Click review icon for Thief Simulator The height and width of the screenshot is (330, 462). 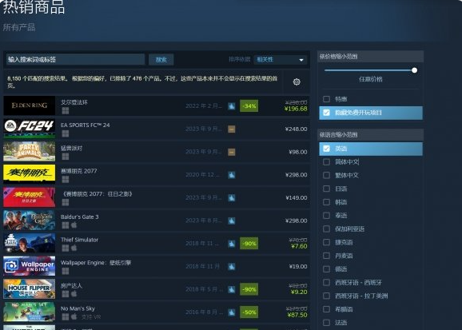(232, 244)
